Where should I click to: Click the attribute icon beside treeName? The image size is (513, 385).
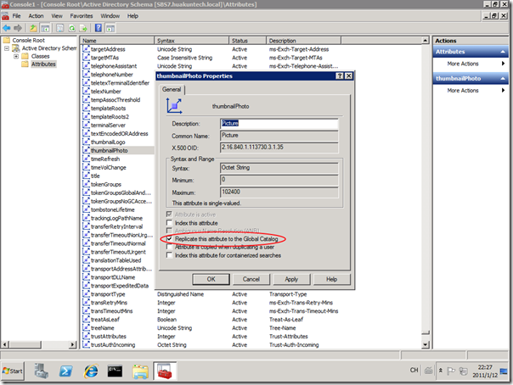point(86,327)
